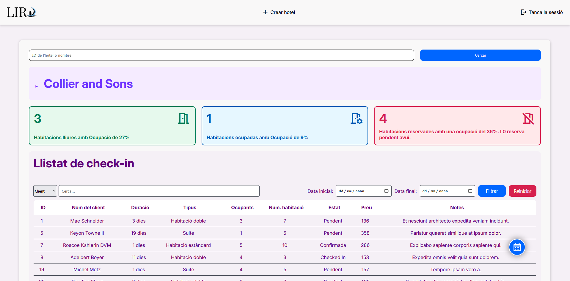Click the LIR logo

pyautogui.click(x=21, y=12)
